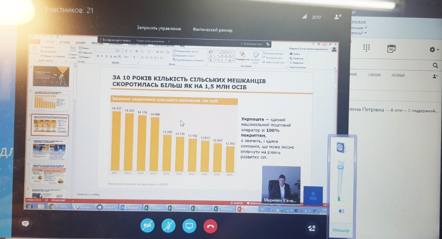Hang up with the red end call button

click(210, 226)
